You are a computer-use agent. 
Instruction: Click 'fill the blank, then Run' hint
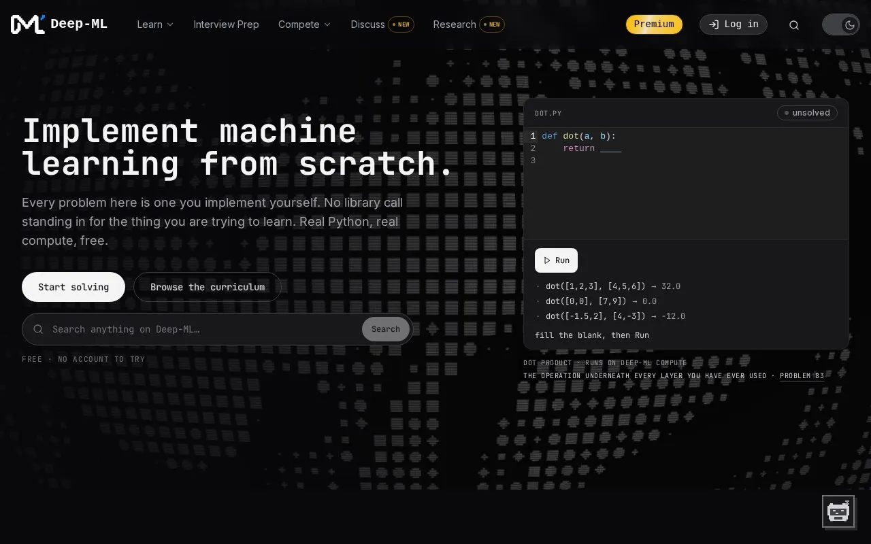coord(592,335)
